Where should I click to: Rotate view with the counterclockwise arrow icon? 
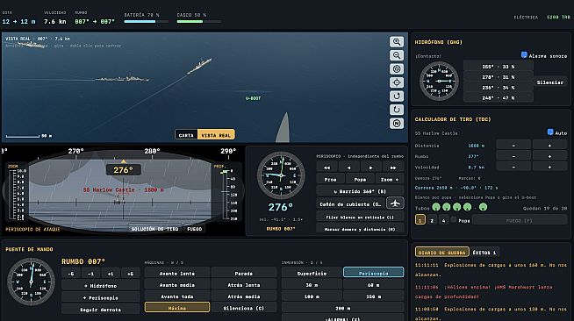pyautogui.click(x=397, y=110)
